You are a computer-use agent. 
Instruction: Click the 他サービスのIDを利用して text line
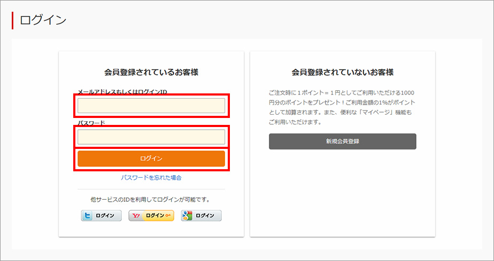point(151,200)
